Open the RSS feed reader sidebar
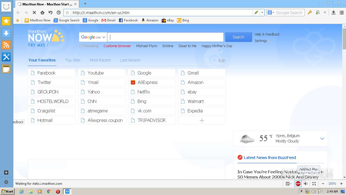The width and height of the screenshot is (346, 195). [6, 45]
